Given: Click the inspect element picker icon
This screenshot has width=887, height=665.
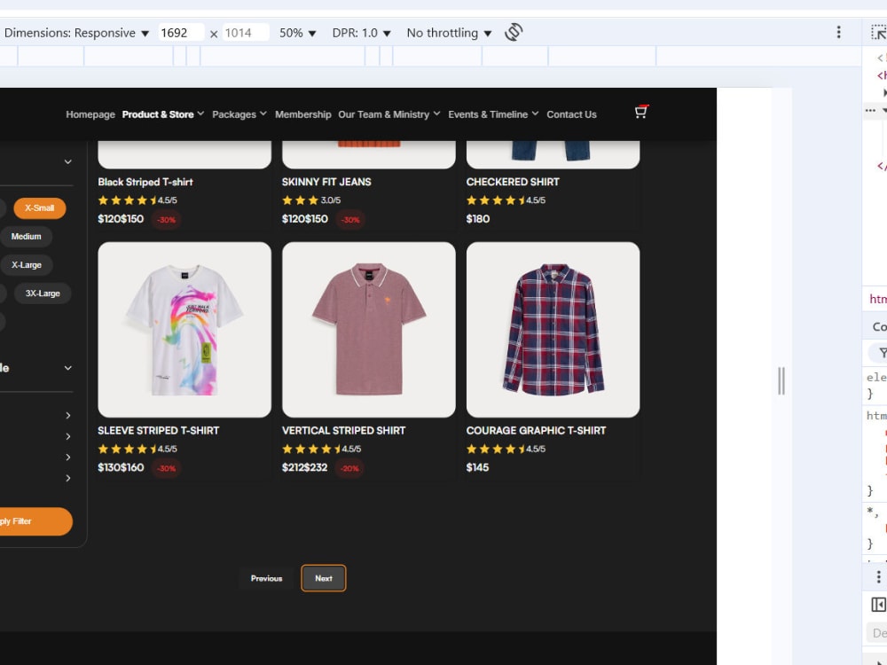Looking at the screenshot, I should [x=878, y=32].
